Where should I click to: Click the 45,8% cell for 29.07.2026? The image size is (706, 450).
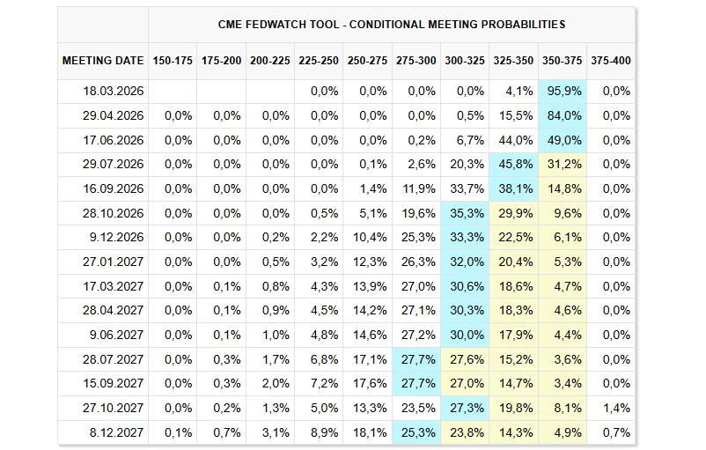[x=515, y=165]
